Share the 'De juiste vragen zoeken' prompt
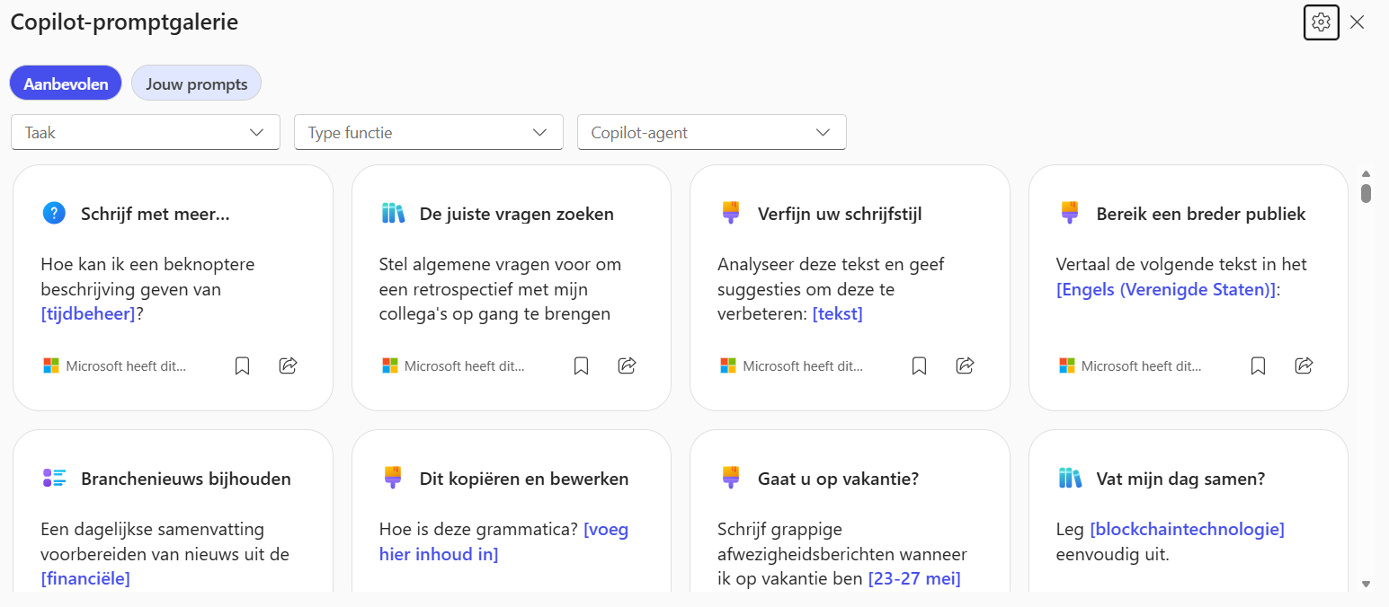Image resolution: width=1389 pixels, height=607 pixels. 628,365
